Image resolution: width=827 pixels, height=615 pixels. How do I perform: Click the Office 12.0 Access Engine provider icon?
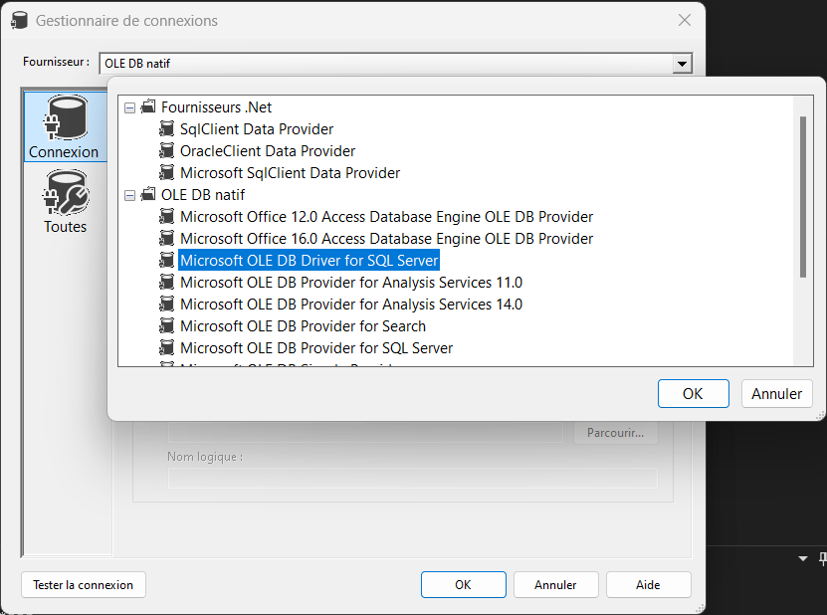[166, 217]
